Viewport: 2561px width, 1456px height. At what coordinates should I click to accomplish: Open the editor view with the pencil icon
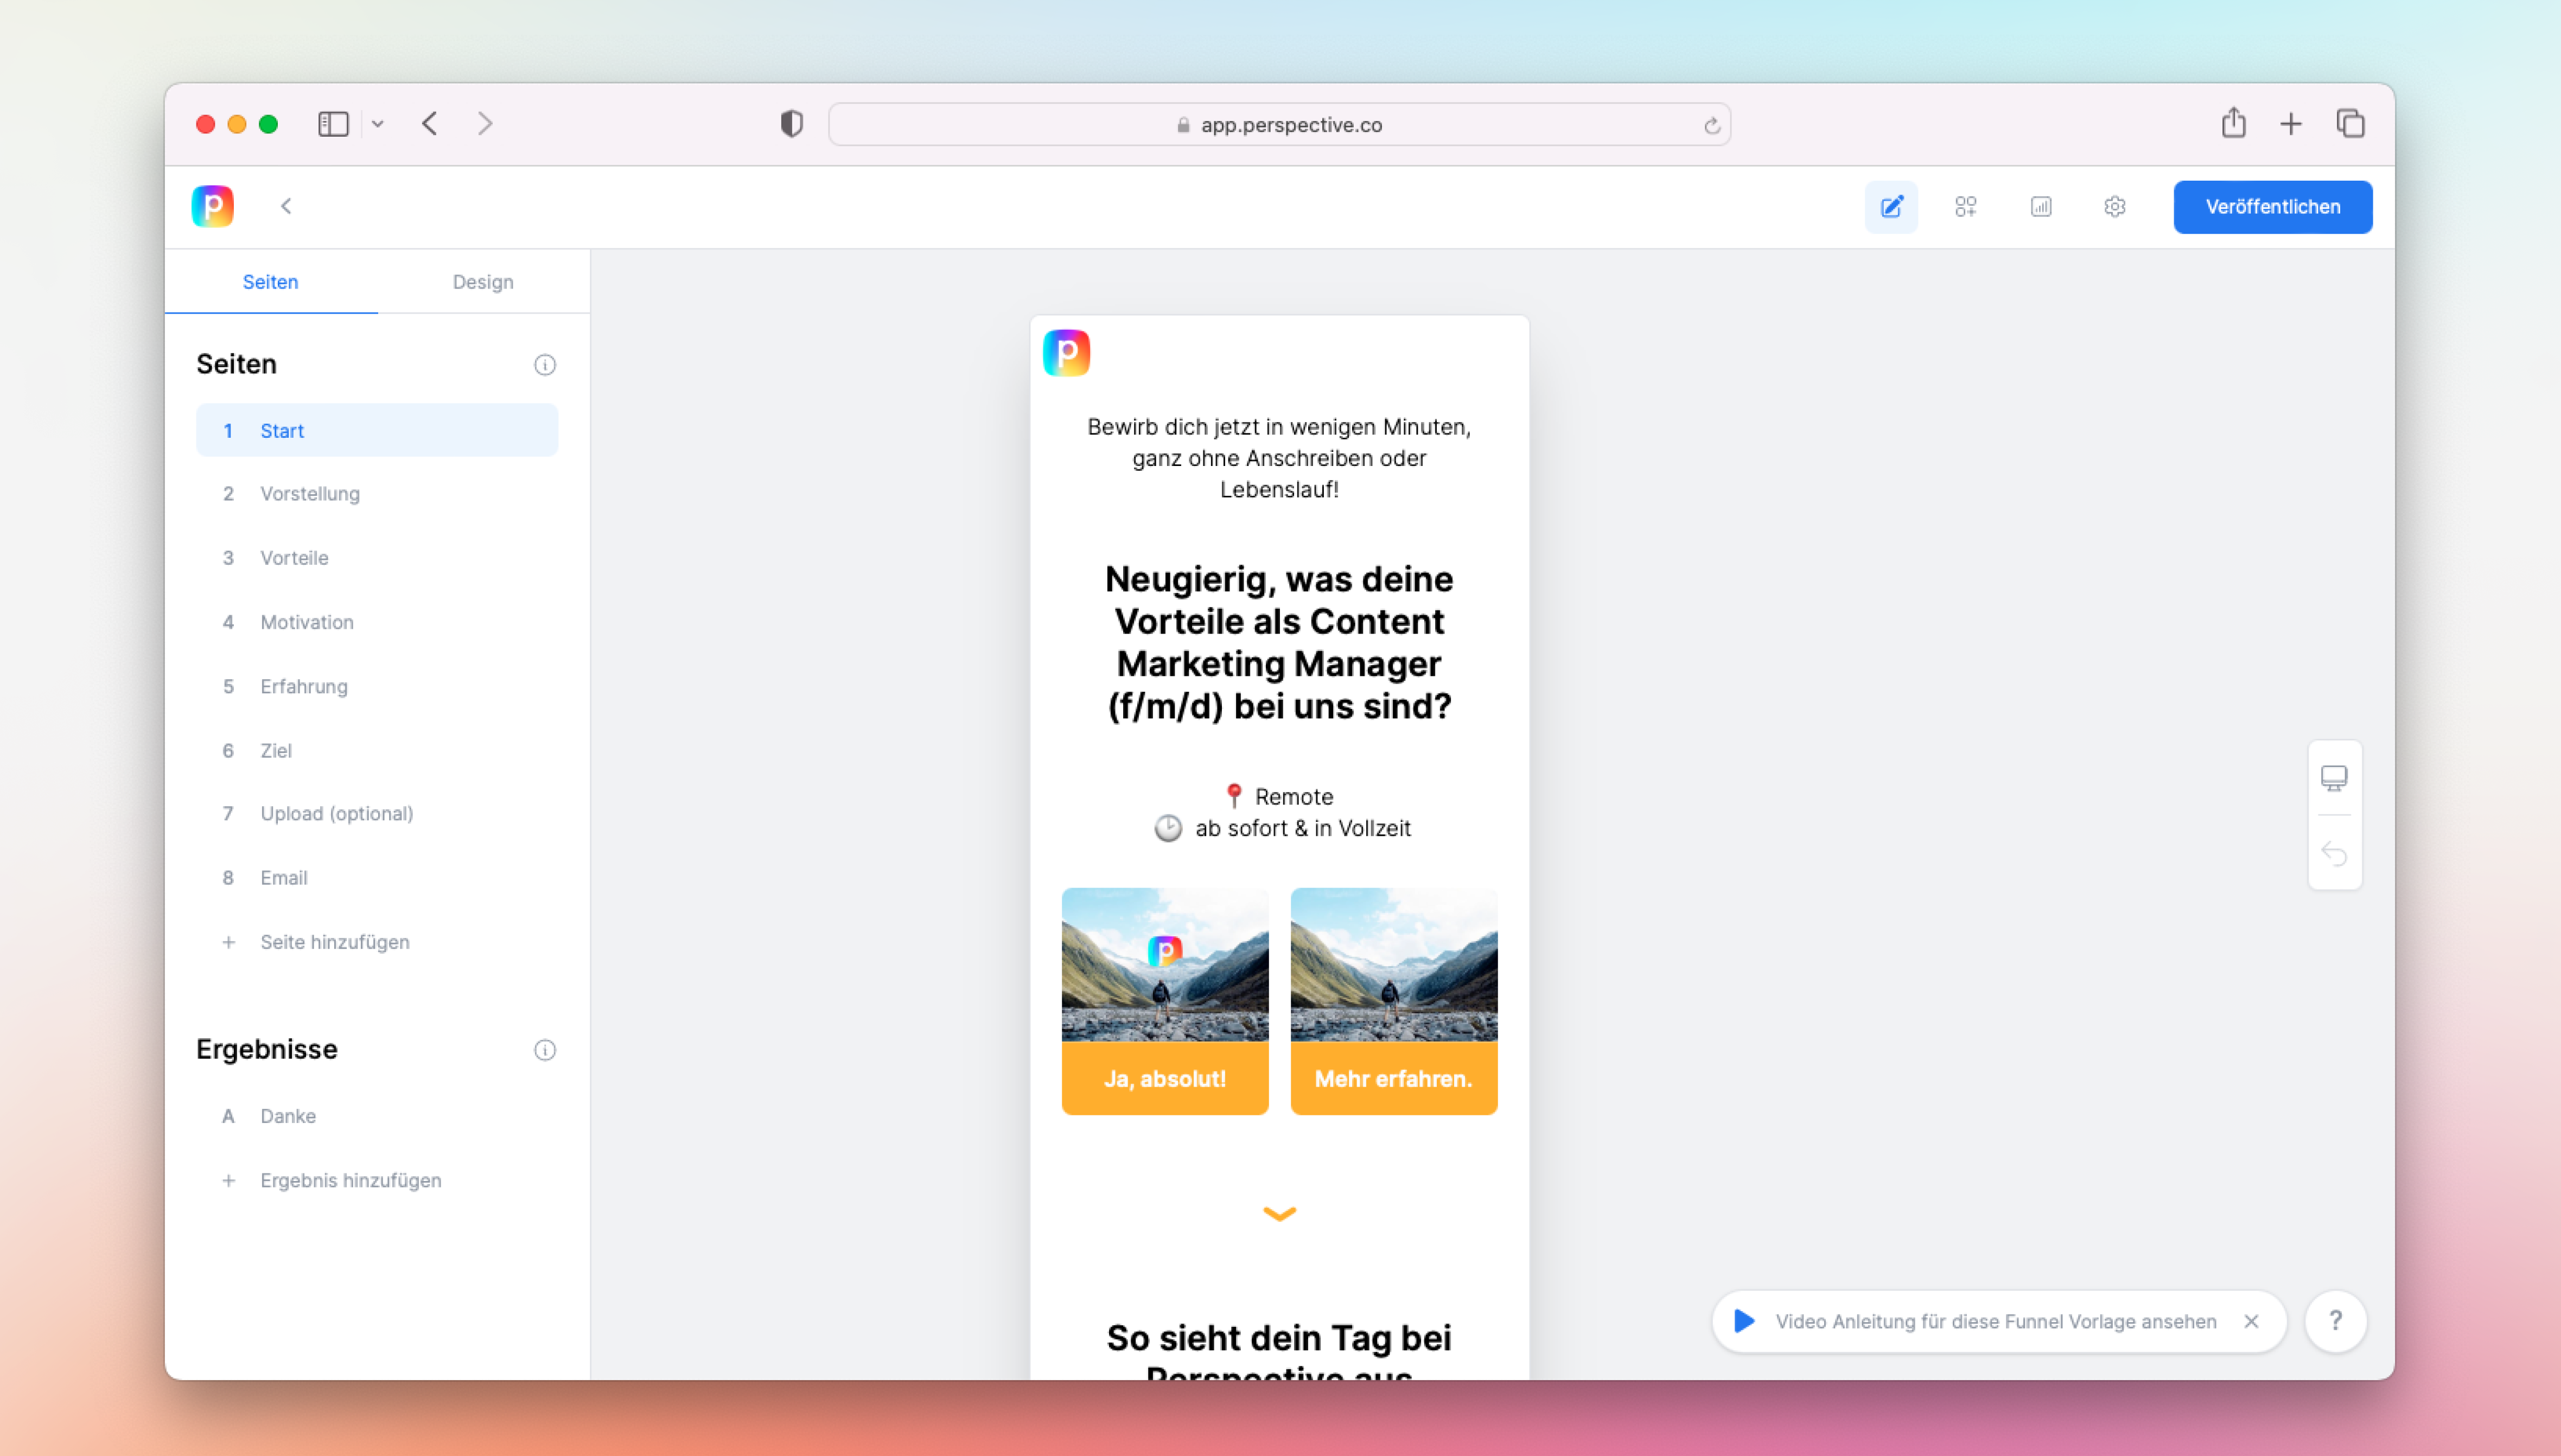tap(1891, 207)
